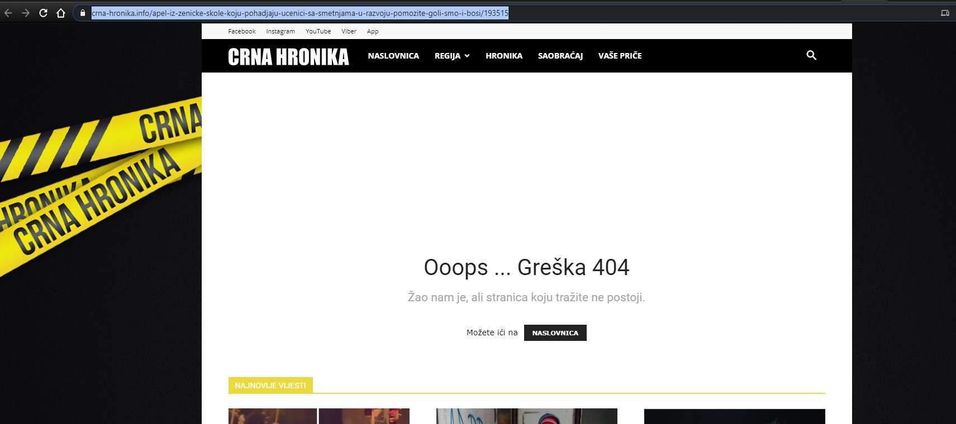Image resolution: width=956 pixels, height=424 pixels.
Task: Open the Naslovnica menu item
Action: pos(393,56)
